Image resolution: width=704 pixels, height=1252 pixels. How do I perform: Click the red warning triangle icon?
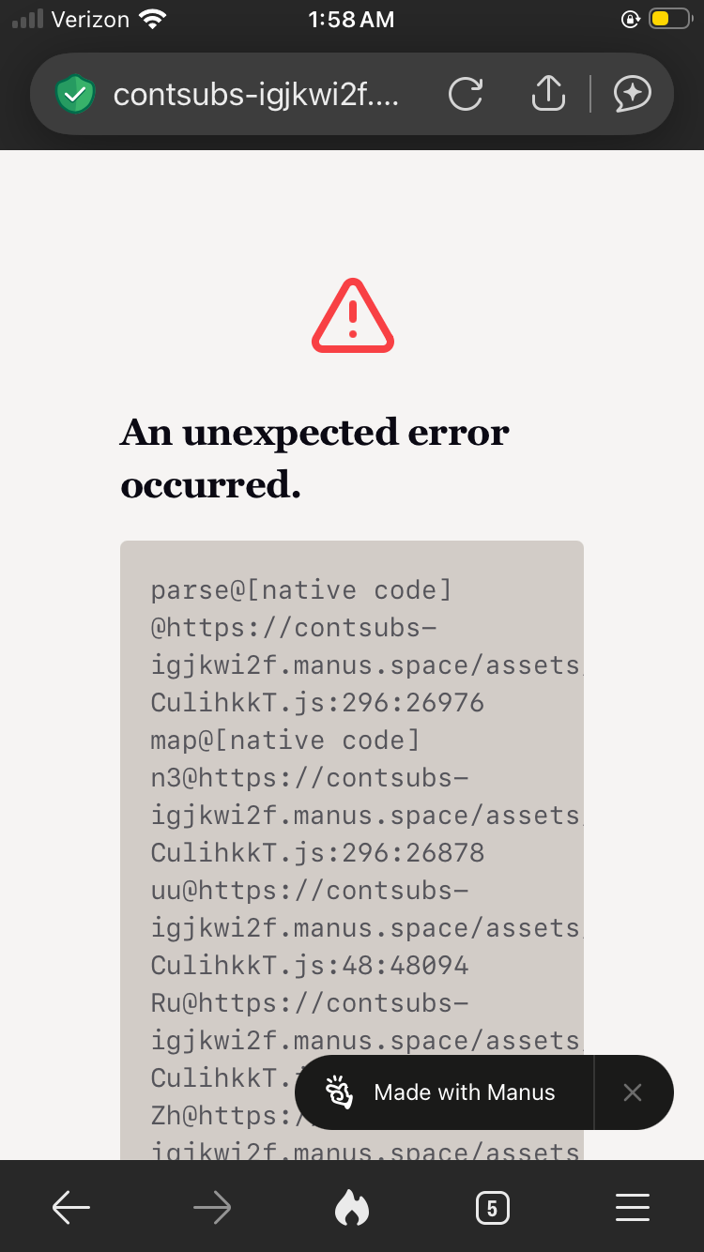353,316
